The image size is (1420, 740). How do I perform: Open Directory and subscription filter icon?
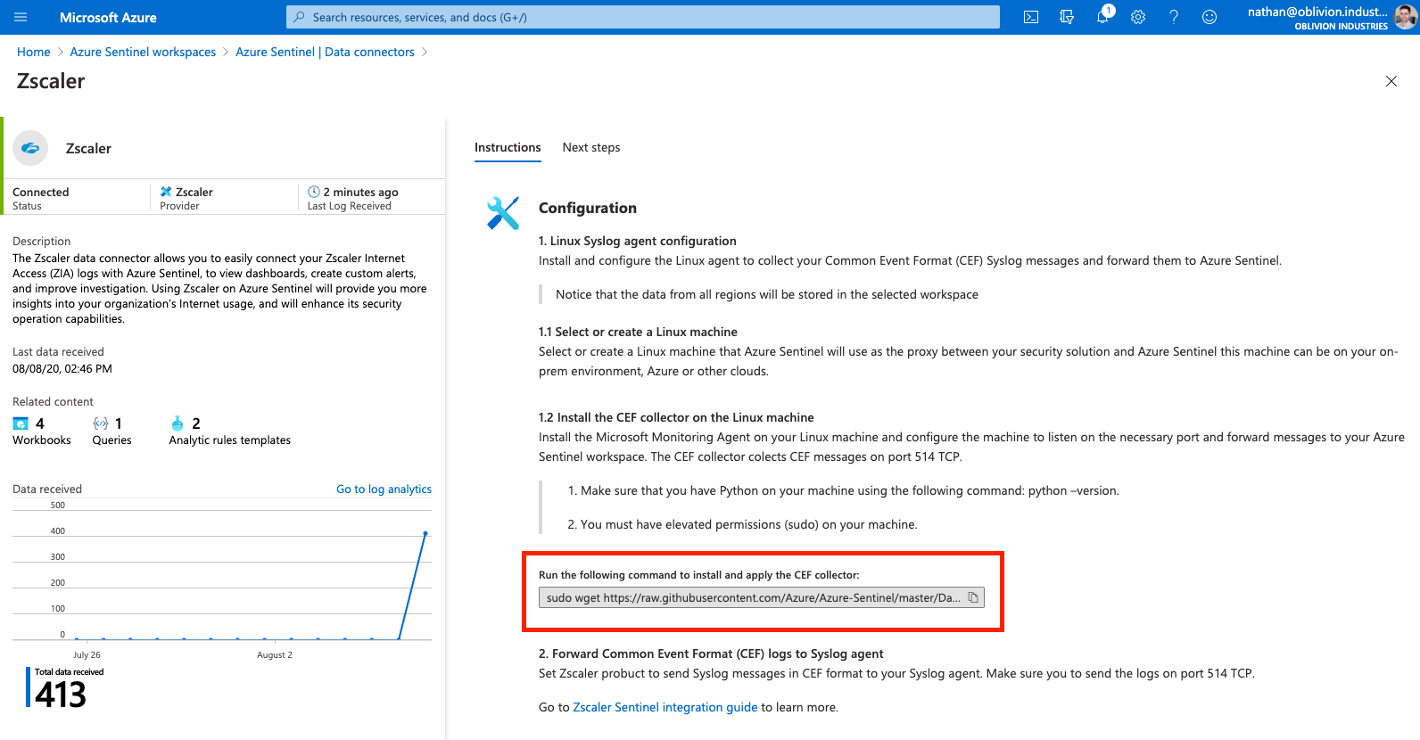(x=1067, y=17)
